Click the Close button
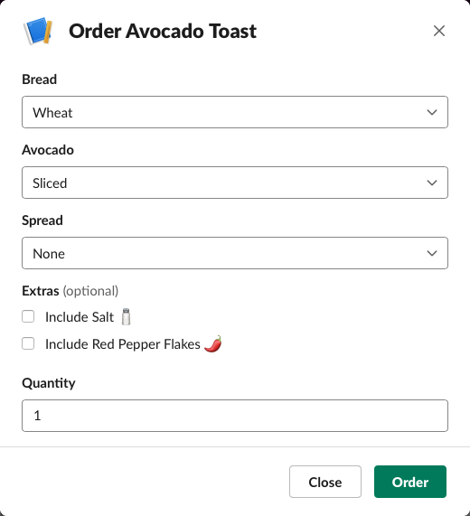The width and height of the screenshot is (470, 516). (x=325, y=482)
